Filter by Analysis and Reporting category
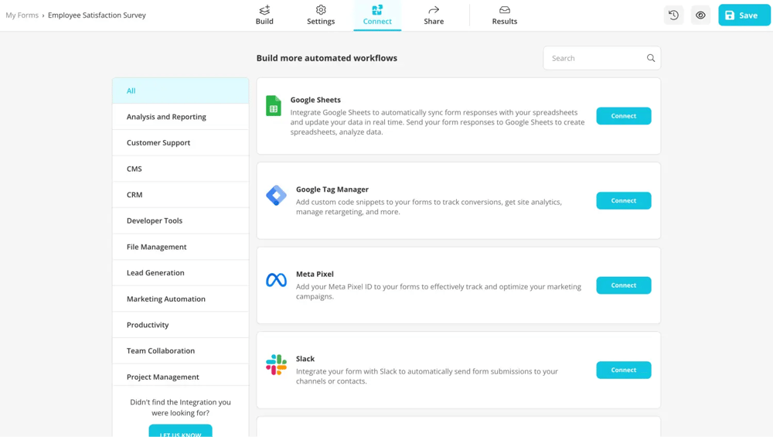773x437 pixels. click(x=166, y=117)
